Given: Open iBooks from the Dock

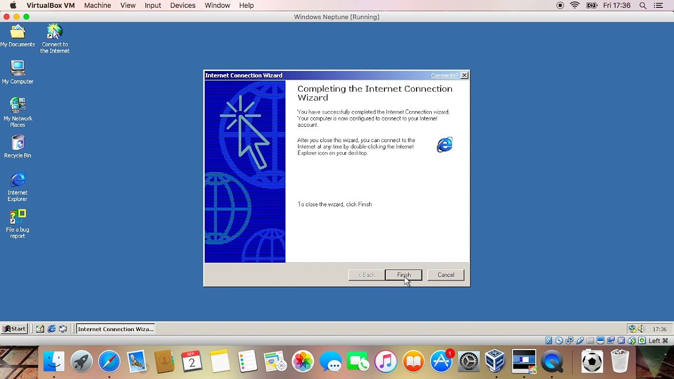Looking at the screenshot, I should point(413,362).
